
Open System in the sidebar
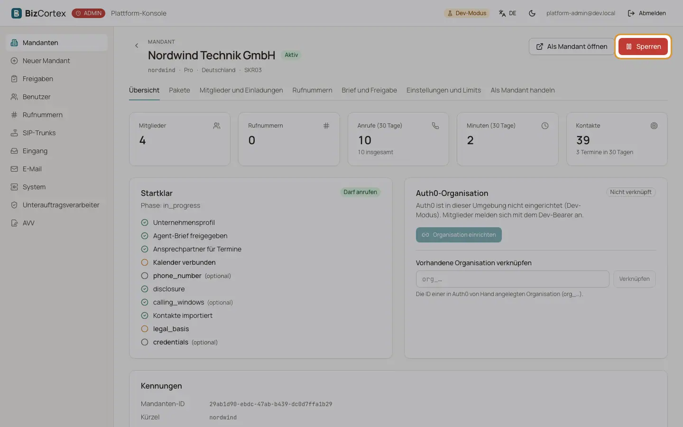[x=57, y=187]
